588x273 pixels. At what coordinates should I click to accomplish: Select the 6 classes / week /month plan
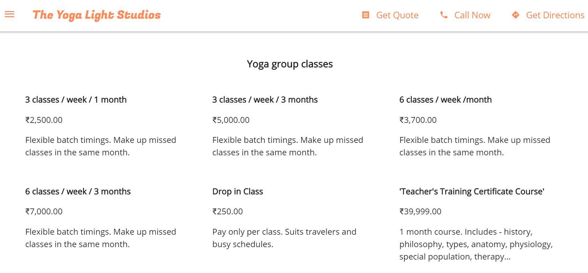point(445,100)
